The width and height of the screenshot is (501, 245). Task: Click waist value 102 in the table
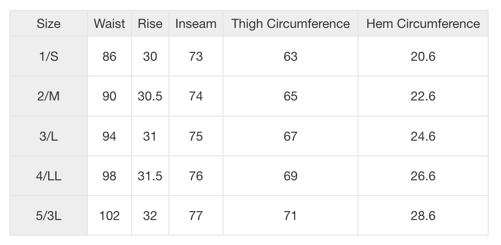[x=110, y=216]
